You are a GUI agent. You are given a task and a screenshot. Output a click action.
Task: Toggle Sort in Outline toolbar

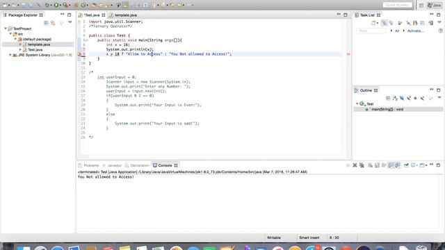395,98
